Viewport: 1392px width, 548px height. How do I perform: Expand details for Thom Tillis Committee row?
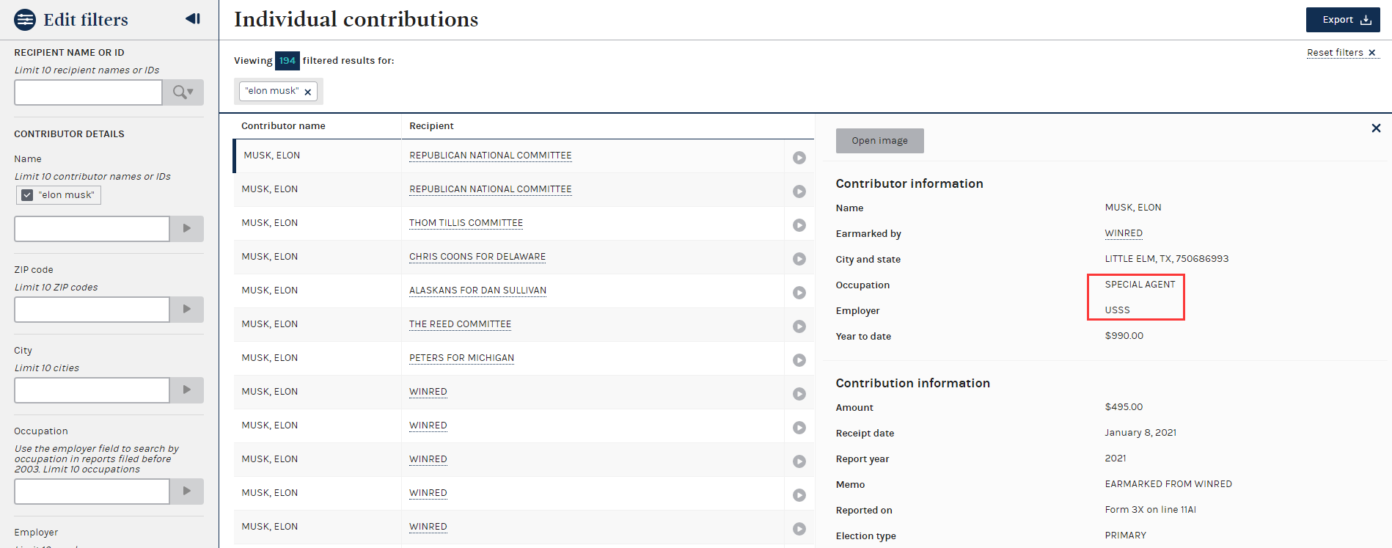799,225
